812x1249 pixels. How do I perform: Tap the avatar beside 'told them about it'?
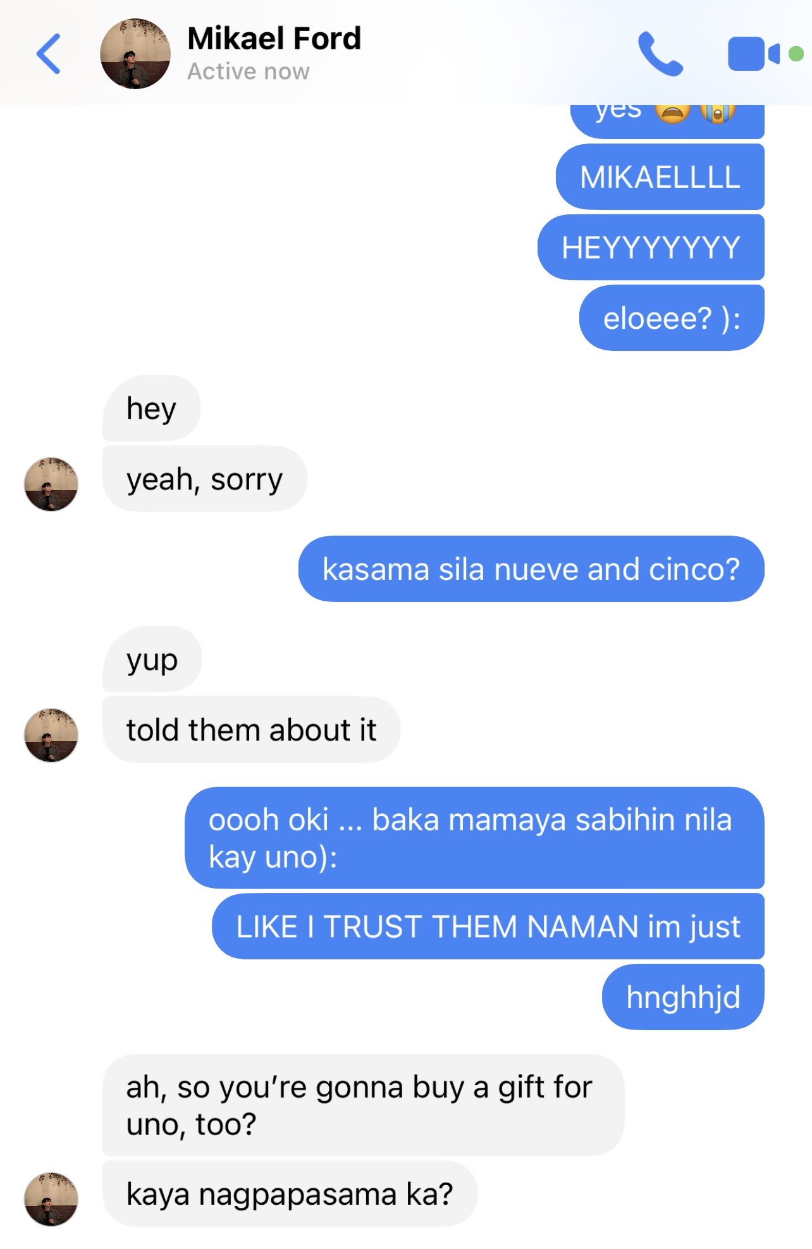pos(51,735)
